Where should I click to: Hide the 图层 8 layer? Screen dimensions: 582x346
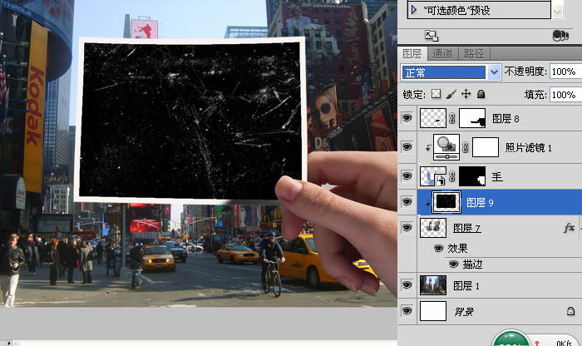[x=407, y=120]
